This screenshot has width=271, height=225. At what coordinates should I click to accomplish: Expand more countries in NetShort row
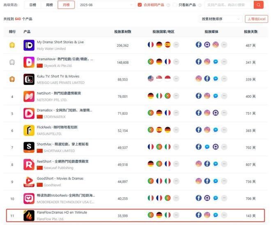click(176, 96)
